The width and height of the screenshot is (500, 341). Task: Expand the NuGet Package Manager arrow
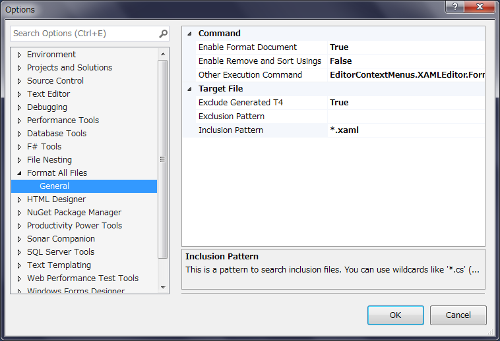tap(19, 213)
